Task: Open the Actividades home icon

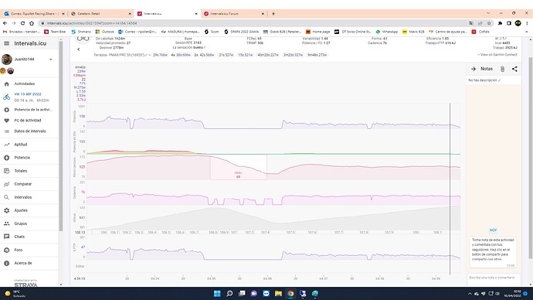Action: click(6, 84)
